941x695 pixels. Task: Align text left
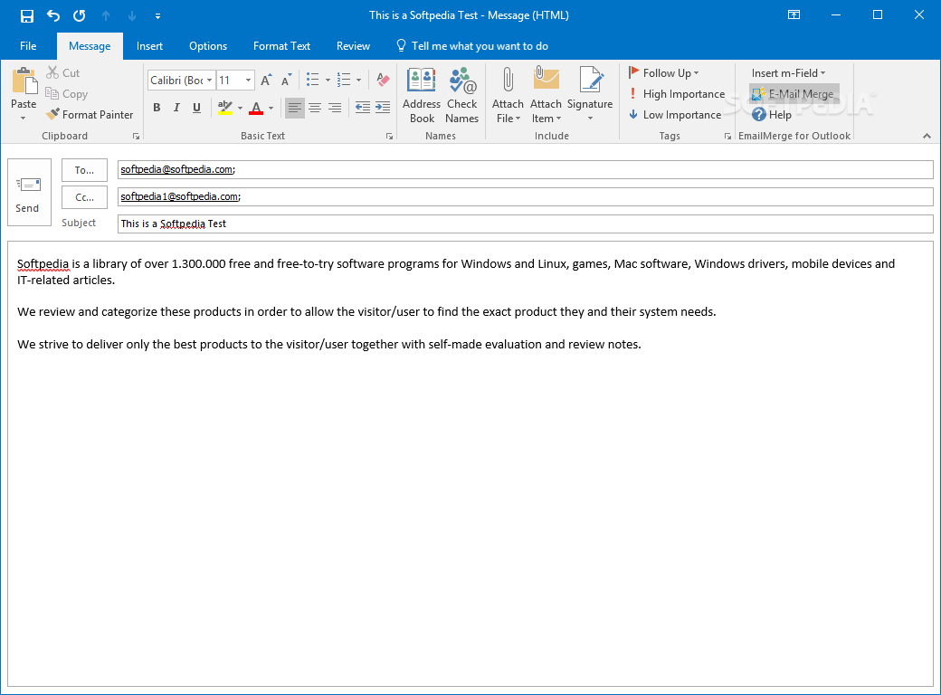[295, 108]
